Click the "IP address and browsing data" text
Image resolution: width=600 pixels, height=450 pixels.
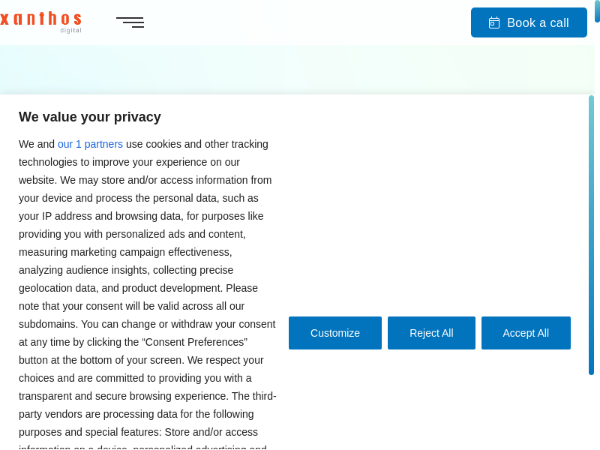click(x=103, y=216)
